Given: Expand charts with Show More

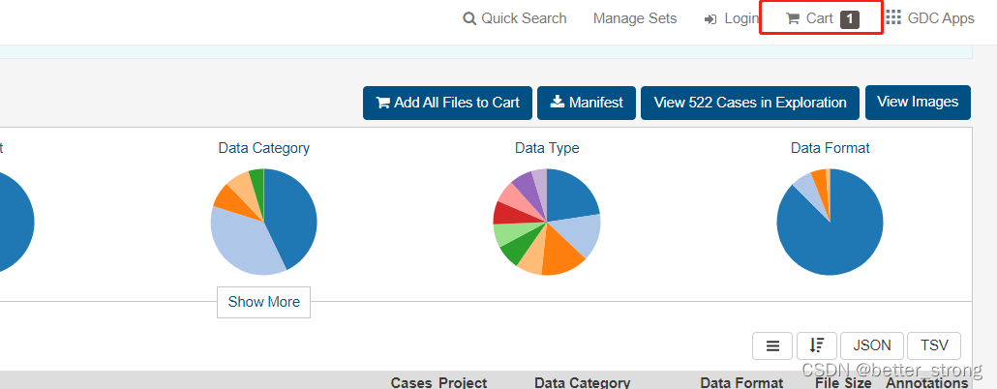Looking at the screenshot, I should [x=264, y=302].
